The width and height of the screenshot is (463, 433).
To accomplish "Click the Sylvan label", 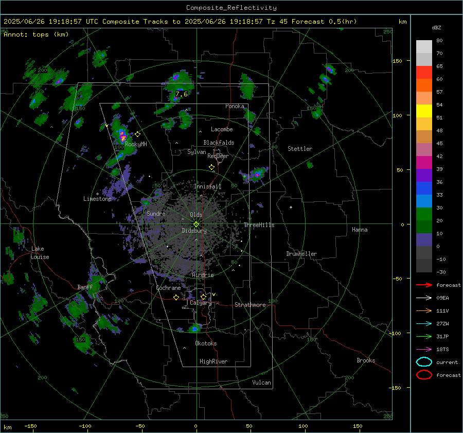I will [x=197, y=152].
